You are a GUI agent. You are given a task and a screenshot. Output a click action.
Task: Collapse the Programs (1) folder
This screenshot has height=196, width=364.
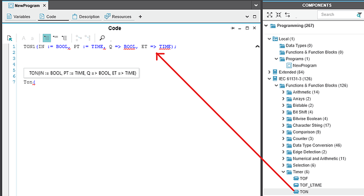tap(276, 59)
